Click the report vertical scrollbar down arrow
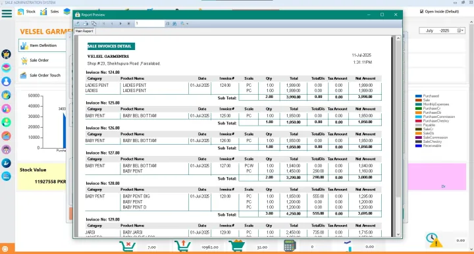This screenshot has width=474, height=254. click(398, 234)
